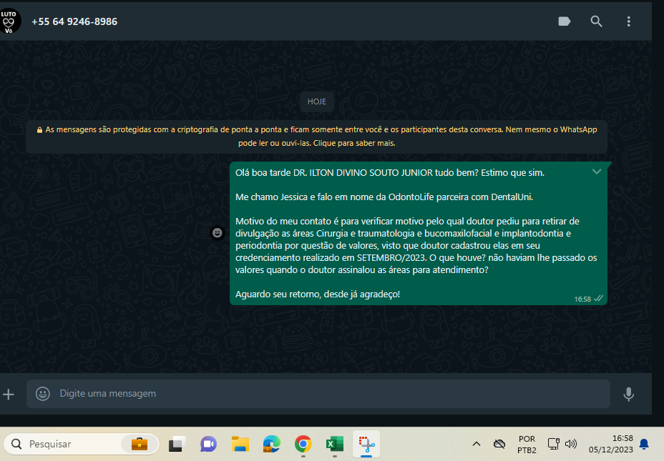Click the label tag icon in chat header

pos(565,21)
